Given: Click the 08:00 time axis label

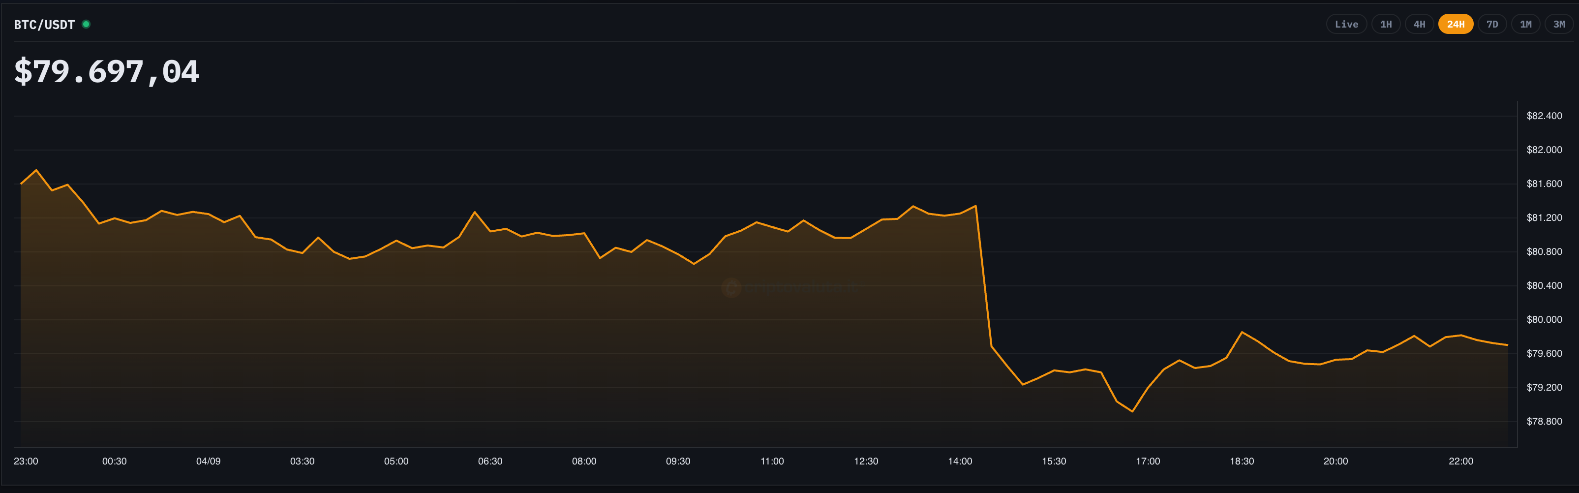Looking at the screenshot, I should click(584, 461).
